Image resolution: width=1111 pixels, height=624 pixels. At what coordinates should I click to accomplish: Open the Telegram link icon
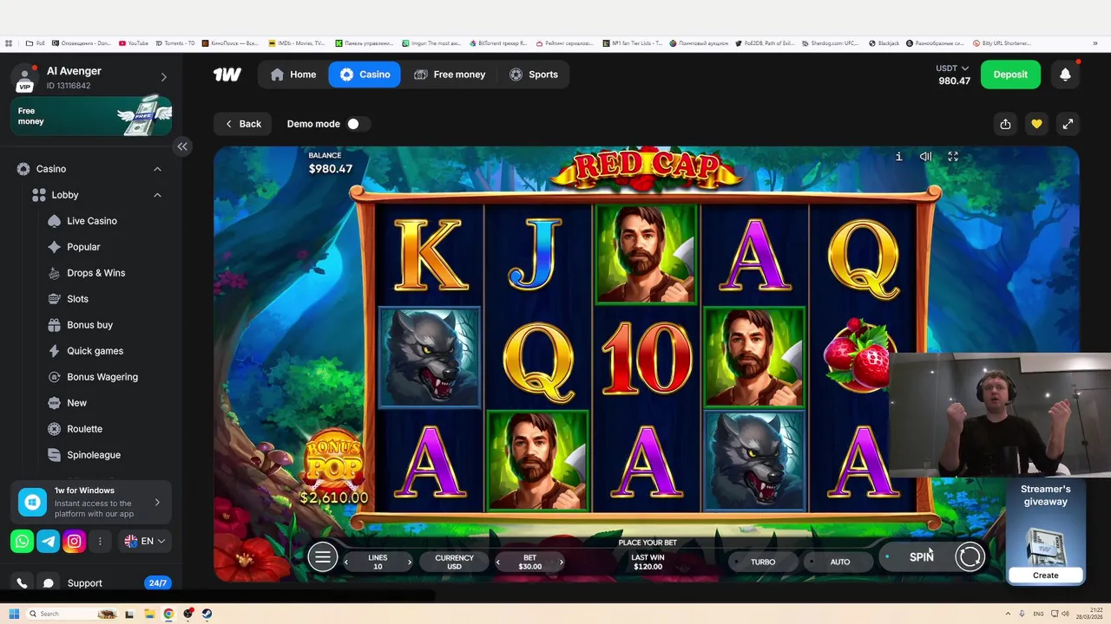(49, 541)
